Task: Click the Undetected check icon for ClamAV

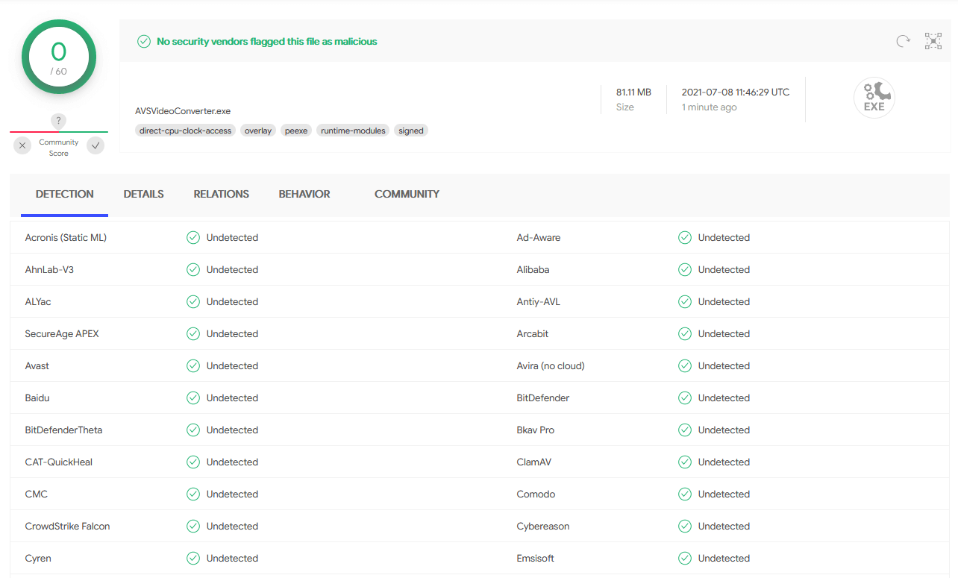Action: 685,462
